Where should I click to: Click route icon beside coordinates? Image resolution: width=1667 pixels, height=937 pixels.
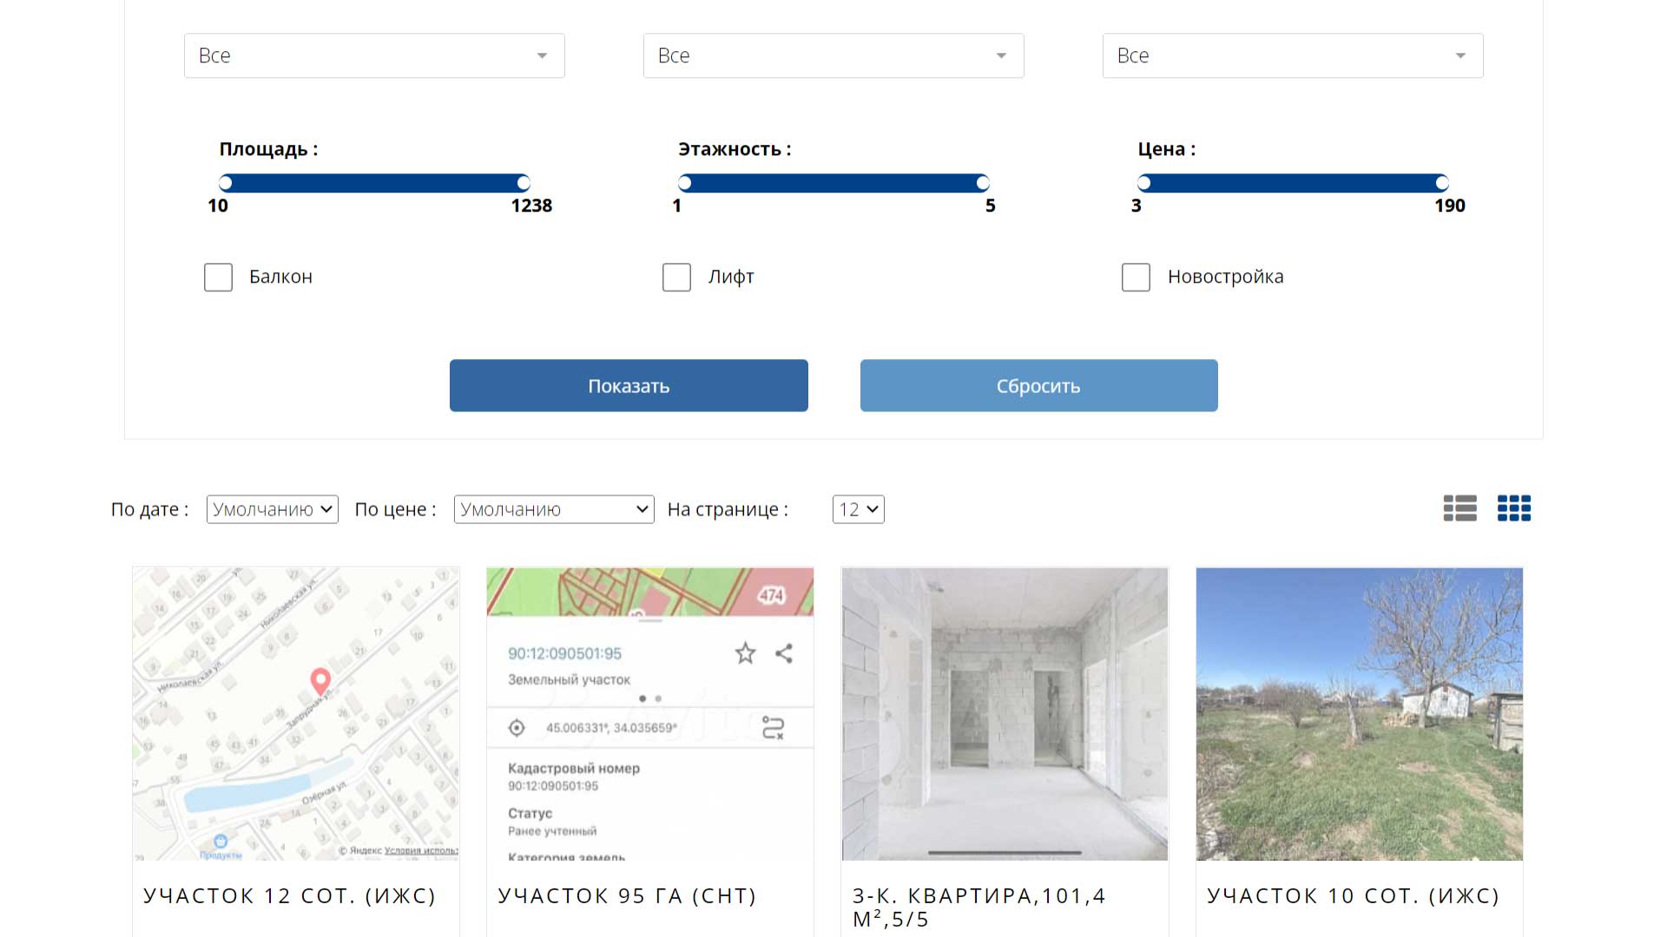pyautogui.click(x=773, y=728)
